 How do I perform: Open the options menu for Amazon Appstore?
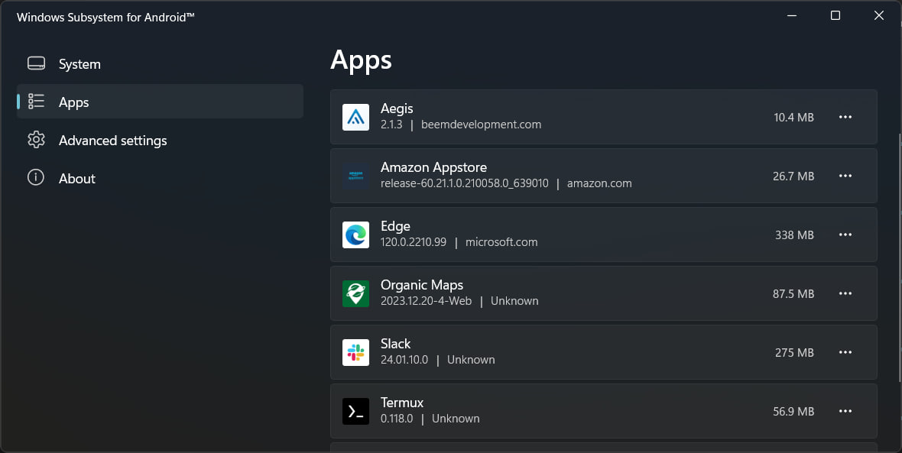click(845, 176)
